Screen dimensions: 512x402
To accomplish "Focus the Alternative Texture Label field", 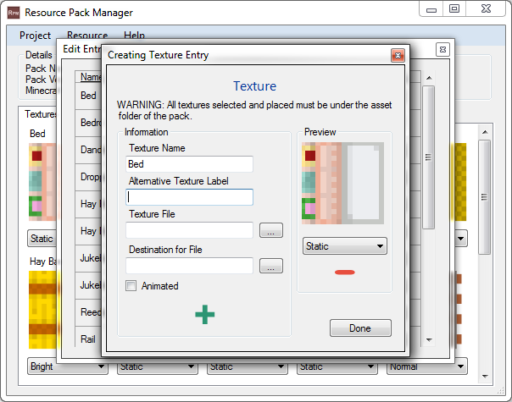I will click(189, 197).
